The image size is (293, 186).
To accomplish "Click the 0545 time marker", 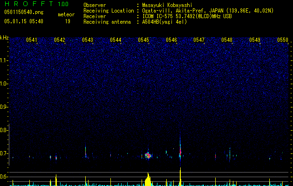I will pos(143,40).
